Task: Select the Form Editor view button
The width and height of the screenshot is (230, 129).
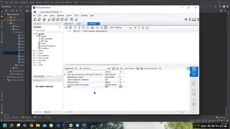Action: click(x=194, y=82)
